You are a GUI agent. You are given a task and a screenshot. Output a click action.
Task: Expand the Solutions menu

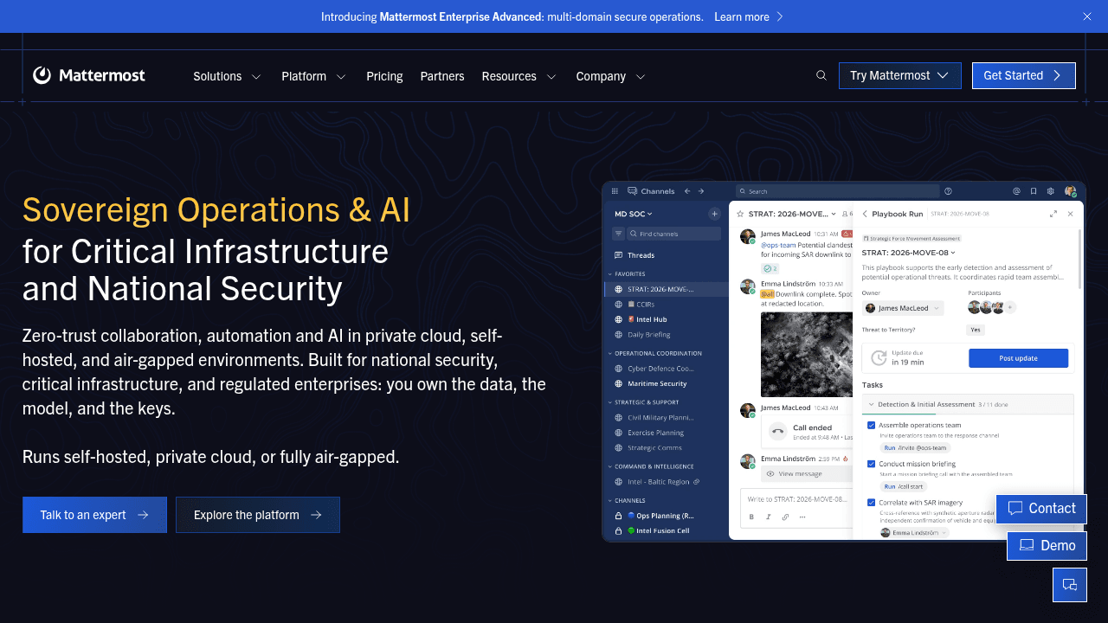[x=227, y=76]
